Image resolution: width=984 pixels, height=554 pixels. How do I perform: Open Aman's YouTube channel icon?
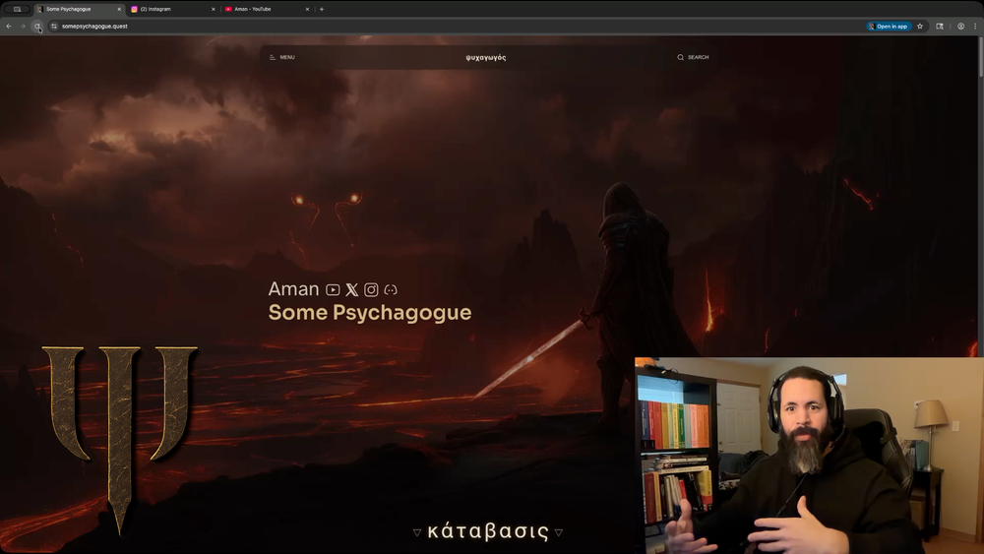(333, 289)
